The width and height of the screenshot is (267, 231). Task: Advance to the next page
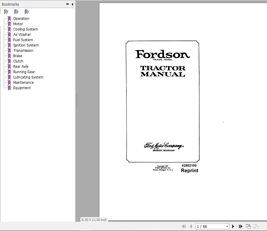tap(233, 226)
